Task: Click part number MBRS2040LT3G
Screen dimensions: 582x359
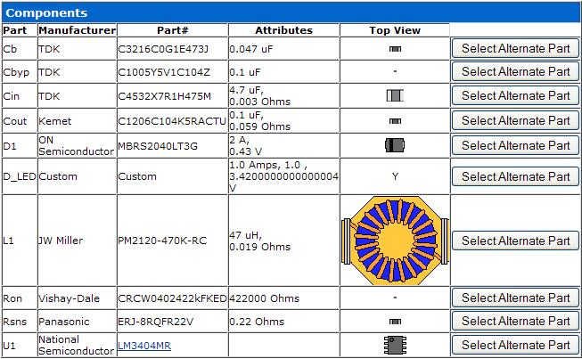Action: coord(158,146)
